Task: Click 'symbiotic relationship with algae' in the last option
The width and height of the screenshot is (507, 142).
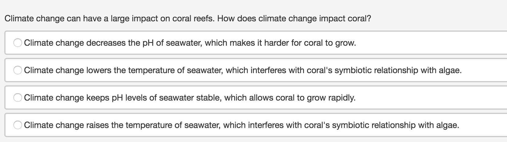Action: [x=396, y=125]
